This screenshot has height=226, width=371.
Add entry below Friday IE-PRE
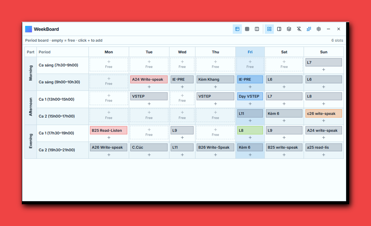[250, 87]
